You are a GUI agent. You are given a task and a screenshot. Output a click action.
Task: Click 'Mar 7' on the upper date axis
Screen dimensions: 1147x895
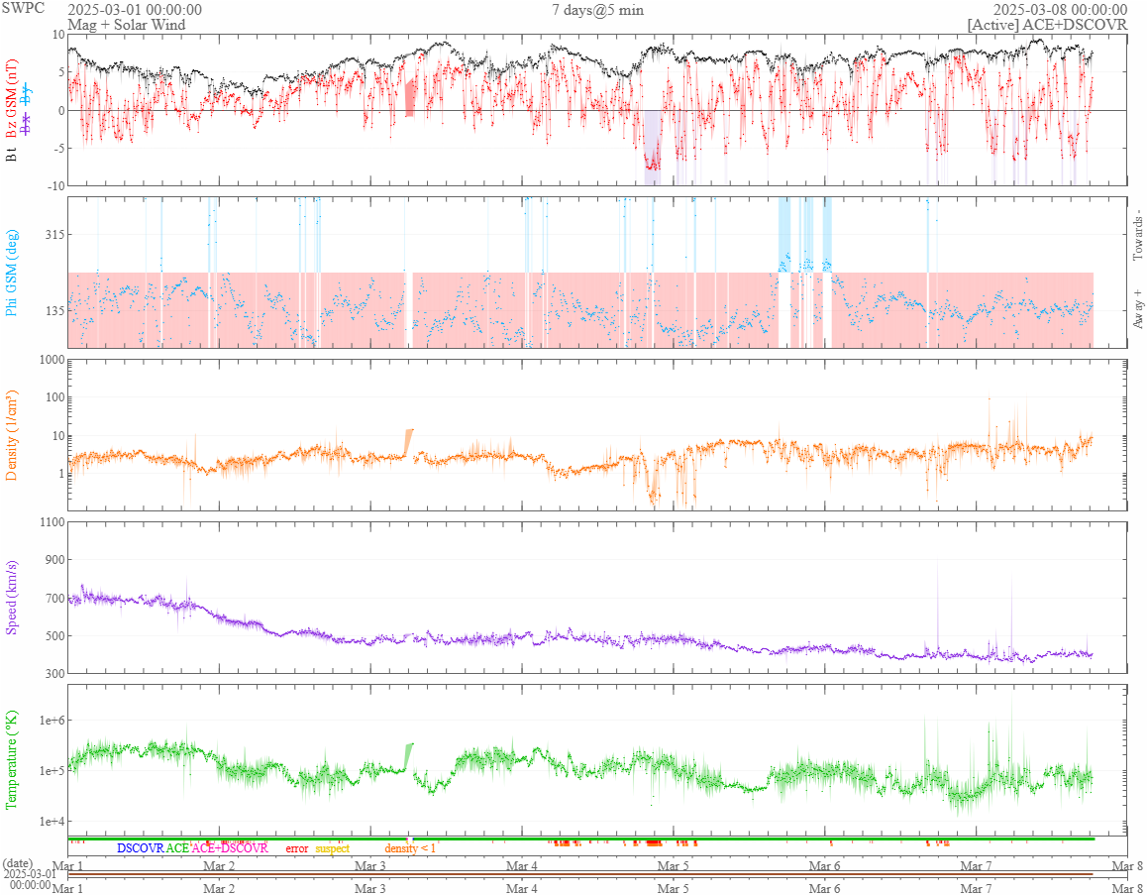976,865
